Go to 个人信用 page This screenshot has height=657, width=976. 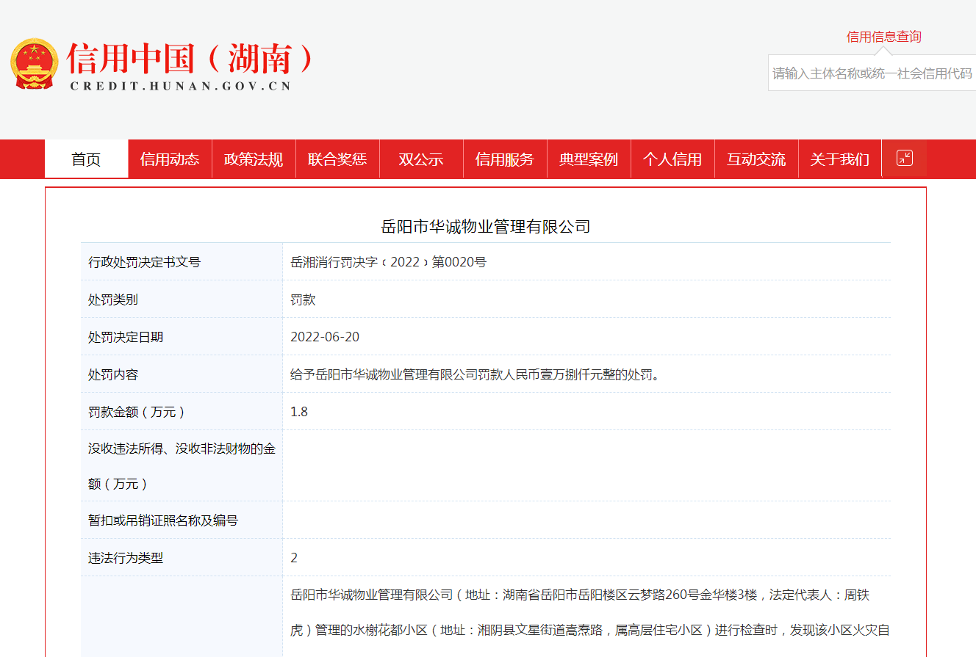click(x=672, y=159)
